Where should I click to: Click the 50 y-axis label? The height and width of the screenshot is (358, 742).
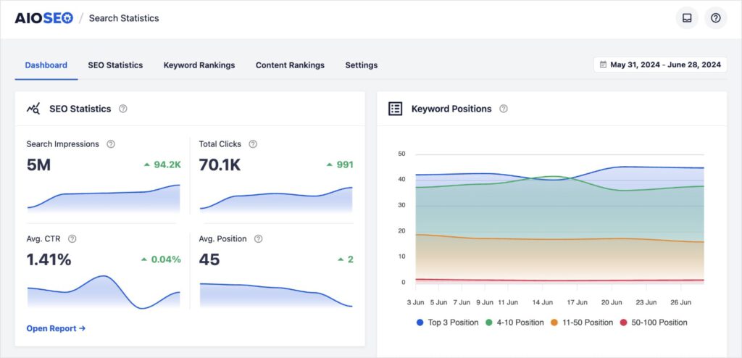point(401,154)
